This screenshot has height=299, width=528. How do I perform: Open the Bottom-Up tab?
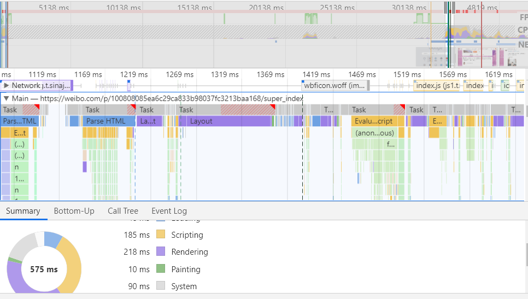pos(74,211)
